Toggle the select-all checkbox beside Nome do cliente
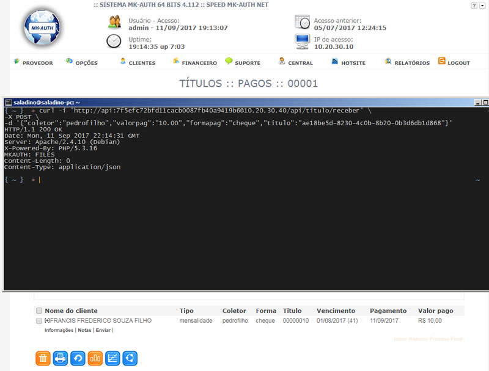This screenshot has height=371, width=489. [x=40, y=310]
